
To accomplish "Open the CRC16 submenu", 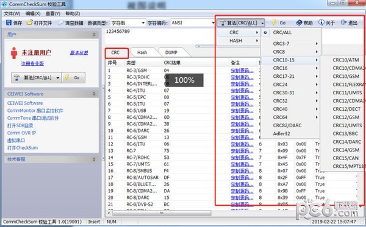I will (x=290, y=68).
